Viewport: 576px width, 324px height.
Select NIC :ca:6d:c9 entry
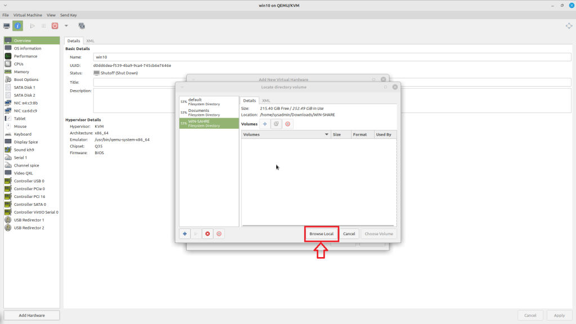coord(31,111)
